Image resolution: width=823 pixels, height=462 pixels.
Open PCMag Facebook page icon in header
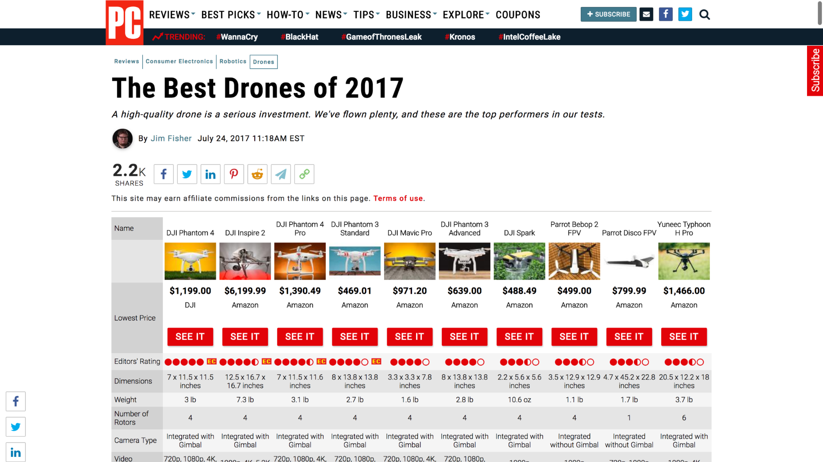pos(665,14)
